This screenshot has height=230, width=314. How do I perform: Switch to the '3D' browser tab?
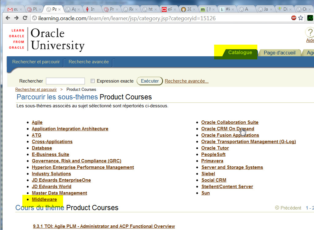tap(187, 9)
